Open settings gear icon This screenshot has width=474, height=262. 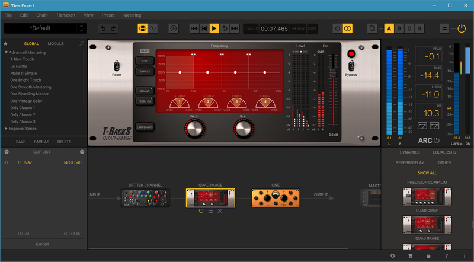(x=392, y=255)
